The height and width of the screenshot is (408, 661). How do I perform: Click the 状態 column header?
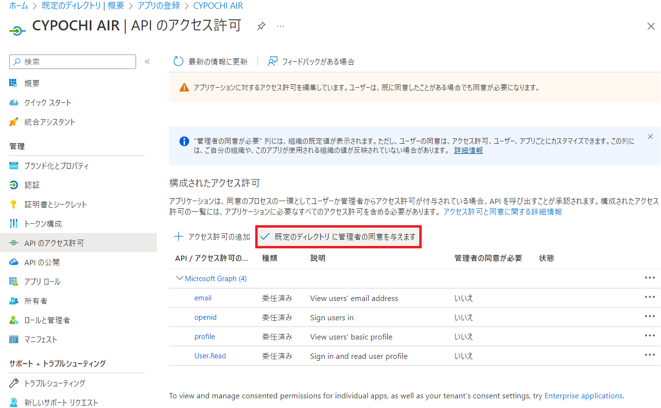click(x=547, y=258)
